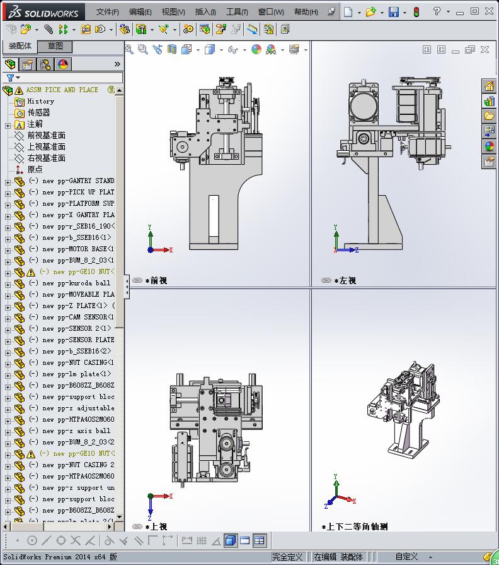Open the DisplayManager tab icon
Screen dimensions: 499x565
tap(63, 64)
